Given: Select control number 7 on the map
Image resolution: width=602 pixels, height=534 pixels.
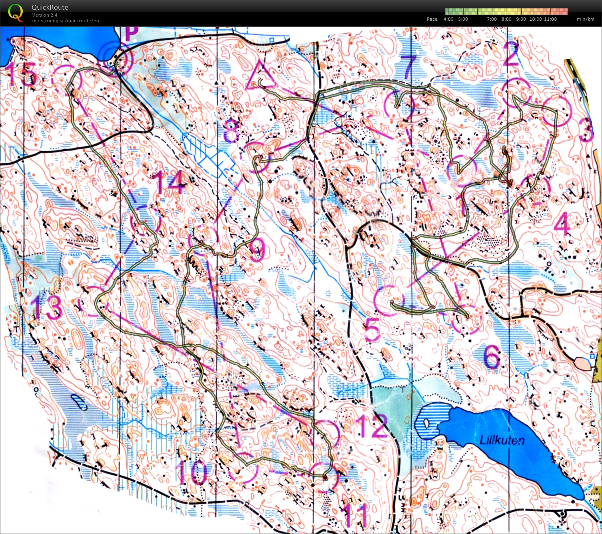Looking at the screenshot, I should (408, 68).
